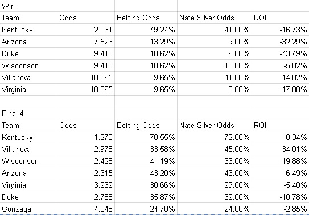Screen dimensions: 309x215
Task: Select the Gonzaga team name cell
Action: (28, 209)
